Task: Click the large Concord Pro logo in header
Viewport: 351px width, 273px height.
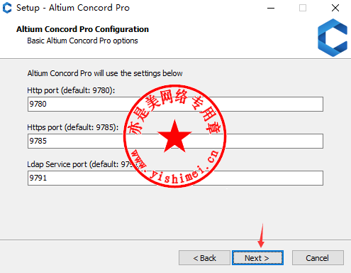Action: pos(333,38)
